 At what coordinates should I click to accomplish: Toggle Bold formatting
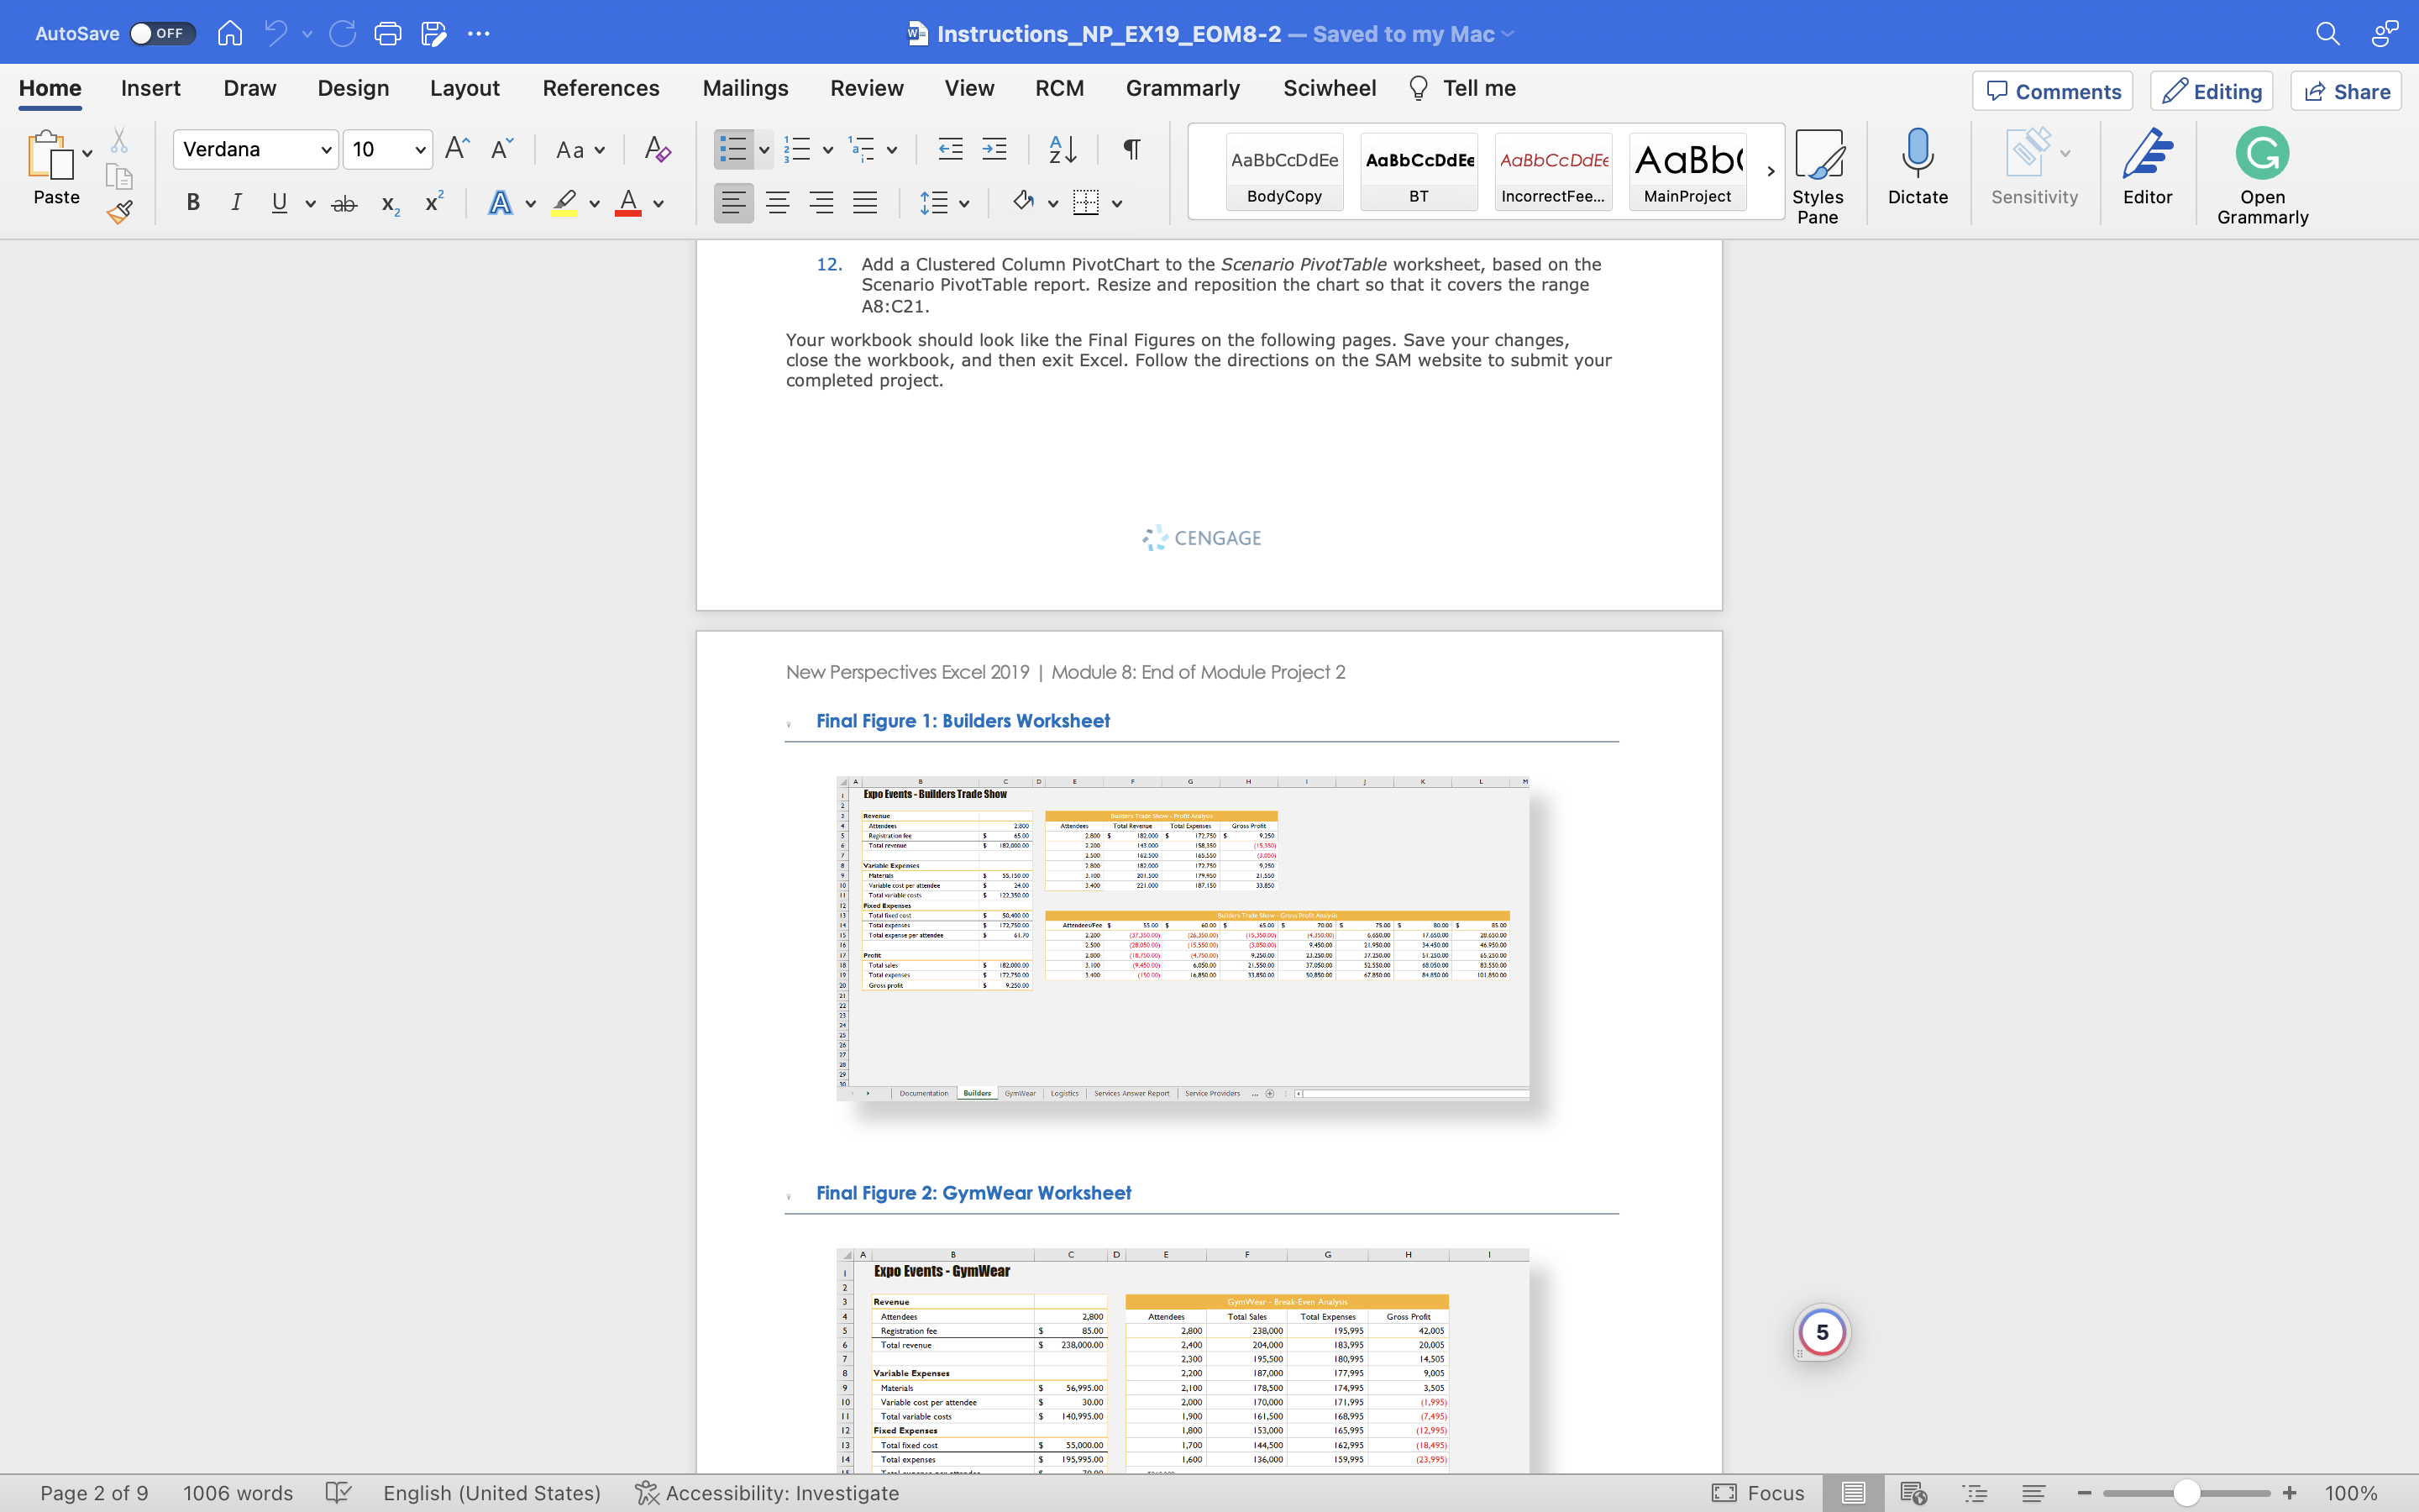[x=193, y=203]
